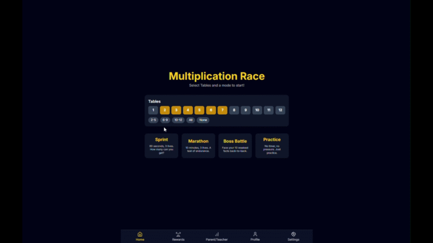Start Sprint mode

pos(161,146)
